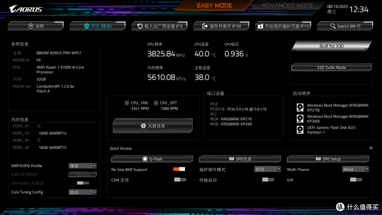Toggle XMP/EXPO 高频宽 switch
The height and width of the screenshot is (215, 382).
[83, 183]
